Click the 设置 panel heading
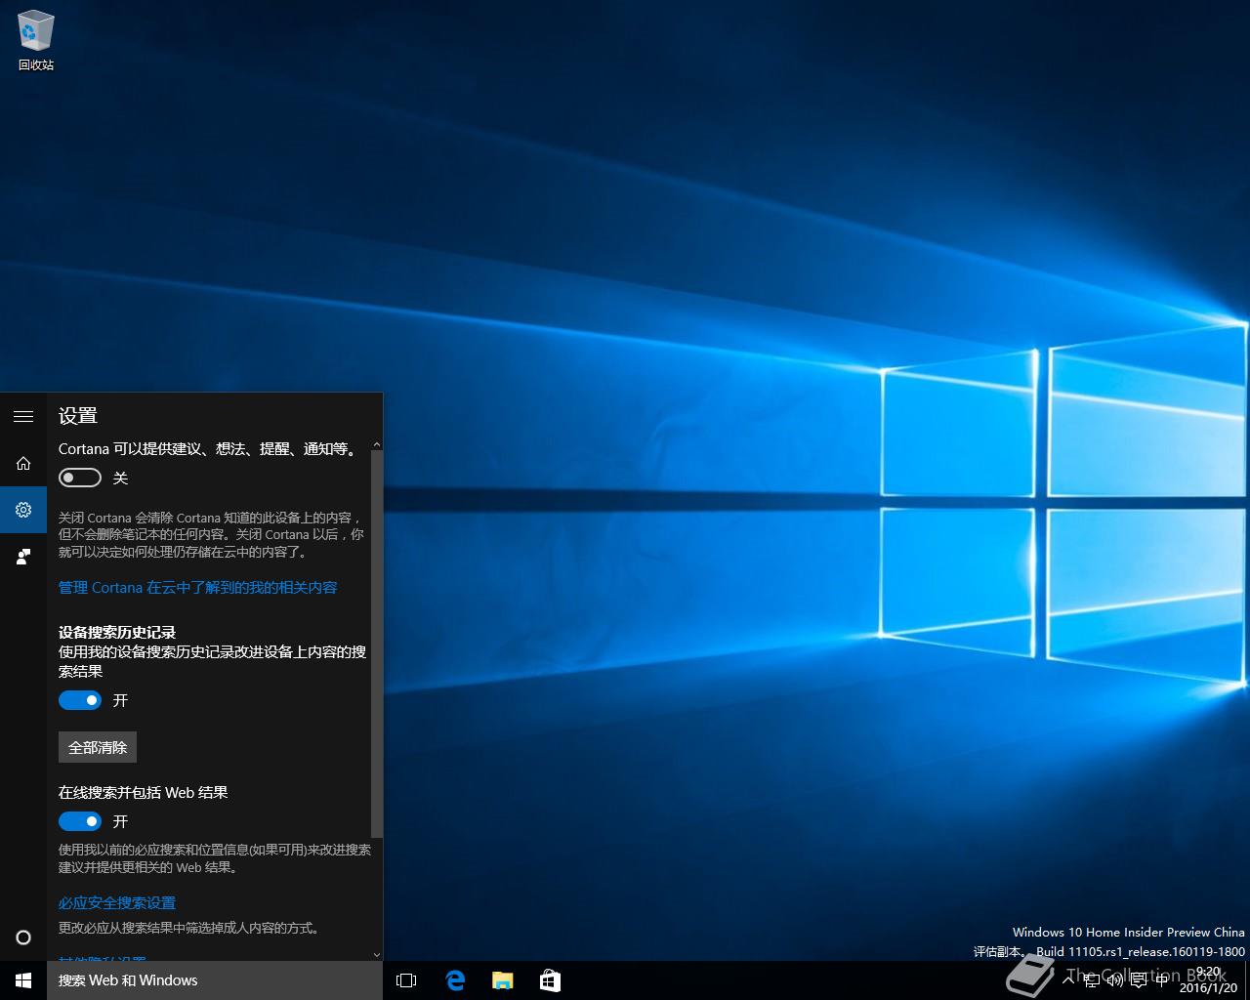The image size is (1250, 1000). coord(78,416)
